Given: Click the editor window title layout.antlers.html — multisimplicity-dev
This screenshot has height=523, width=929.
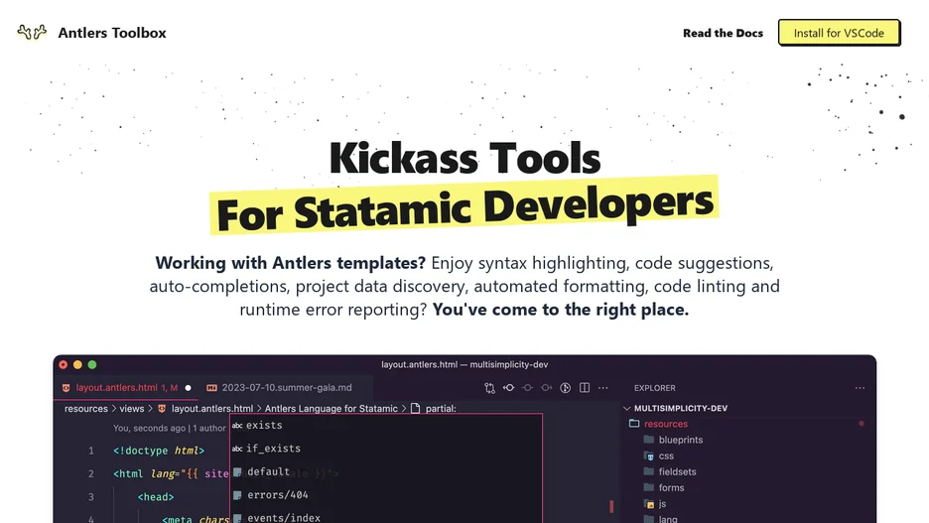Looking at the screenshot, I should (x=464, y=364).
